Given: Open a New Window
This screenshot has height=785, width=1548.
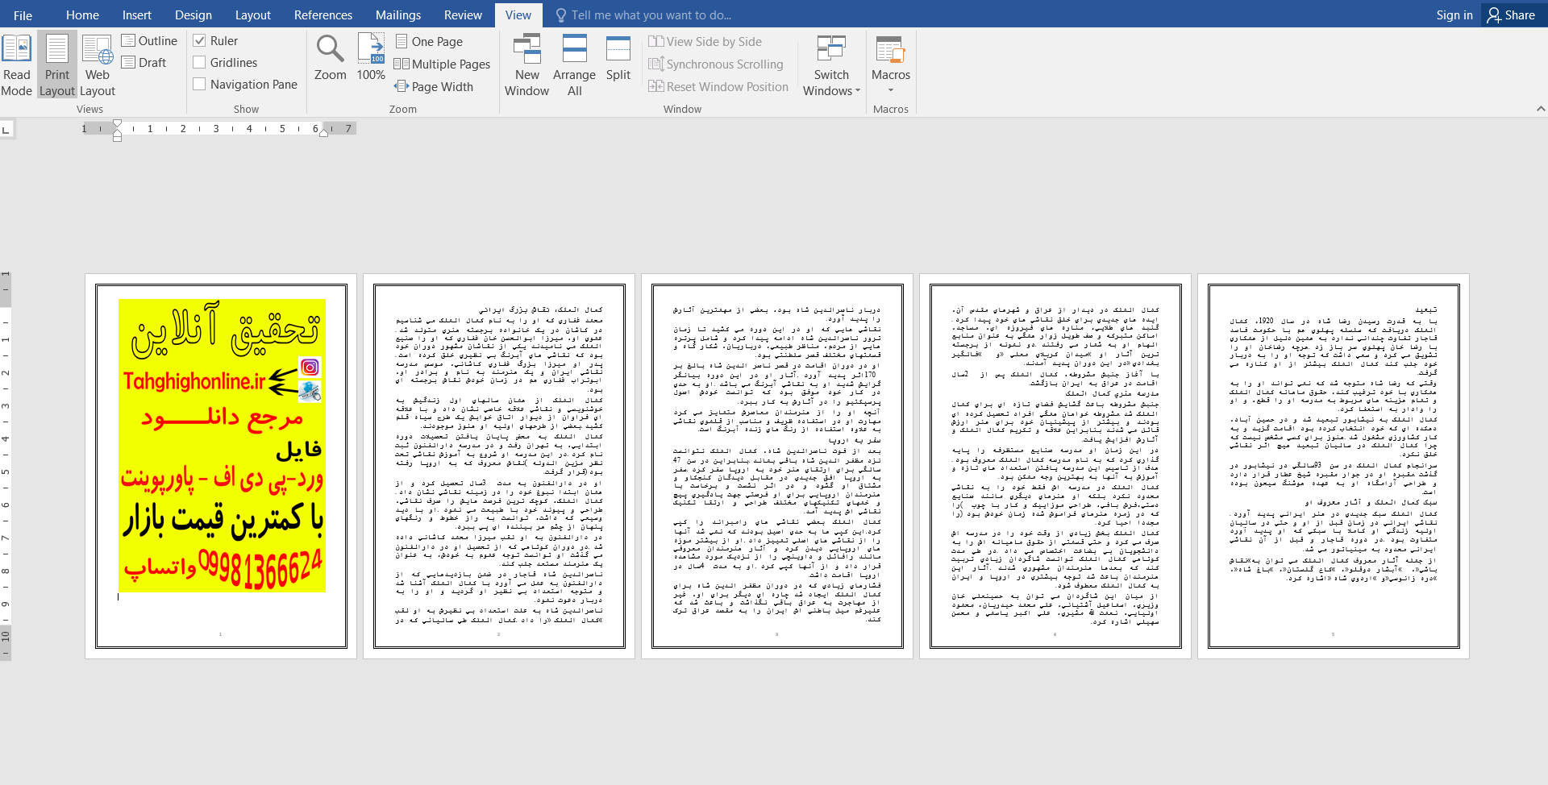Looking at the screenshot, I should (x=527, y=65).
